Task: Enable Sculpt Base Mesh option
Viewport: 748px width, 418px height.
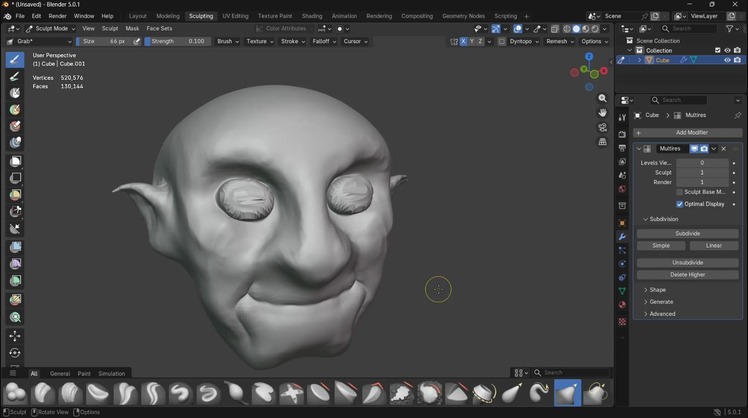Action: [681, 192]
